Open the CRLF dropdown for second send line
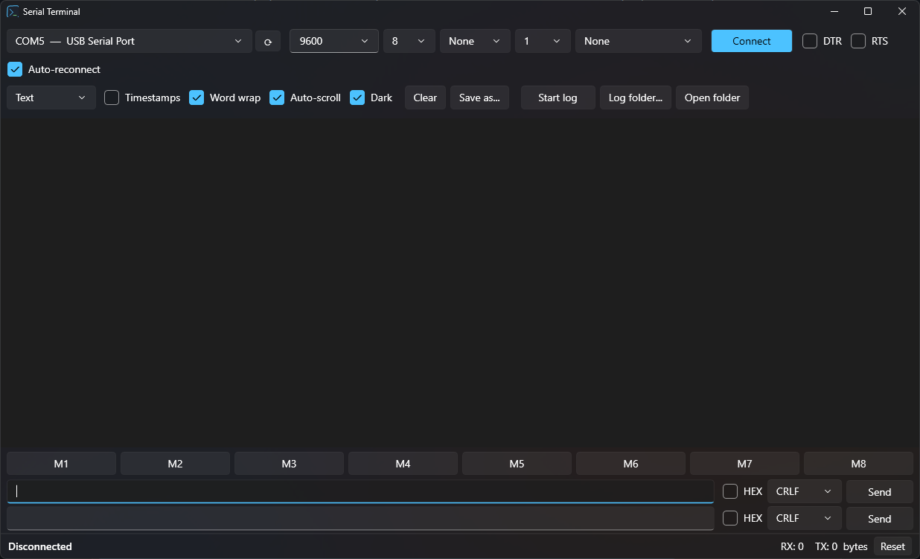The height and width of the screenshot is (559, 920). tap(805, 518)
